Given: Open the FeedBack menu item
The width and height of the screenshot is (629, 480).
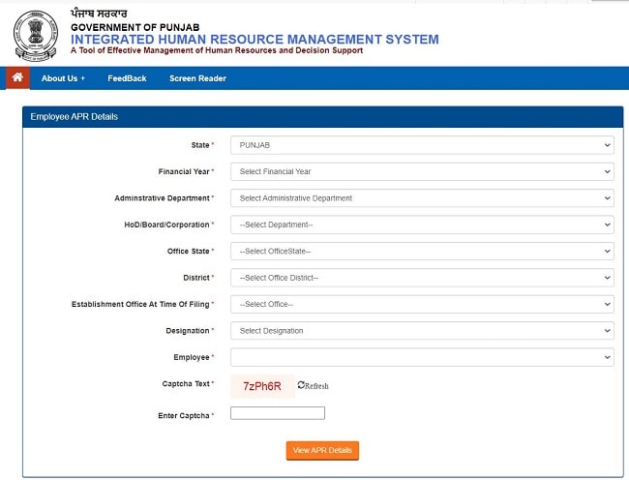Looking at the screenshot, I should [127, 78].
